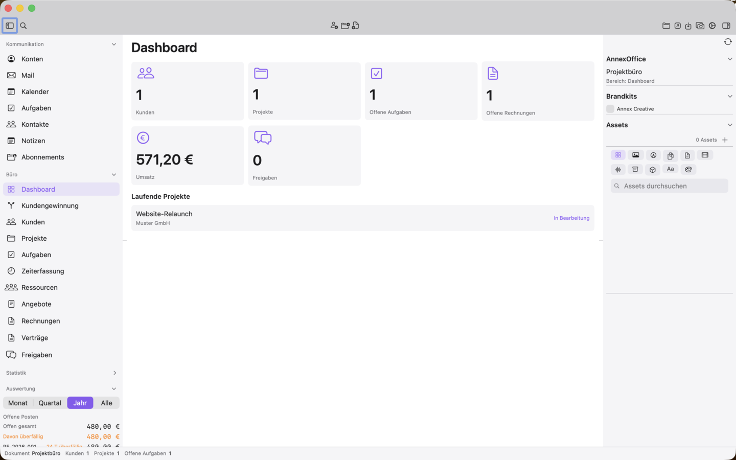The height and width of the screenshot is (460, 736).
Task: Click the refresh sync icon
Action: click(728, 42)
